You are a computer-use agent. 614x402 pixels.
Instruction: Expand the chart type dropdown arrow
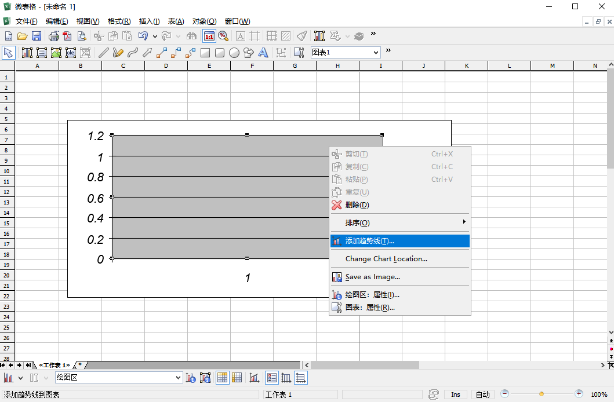20,378
